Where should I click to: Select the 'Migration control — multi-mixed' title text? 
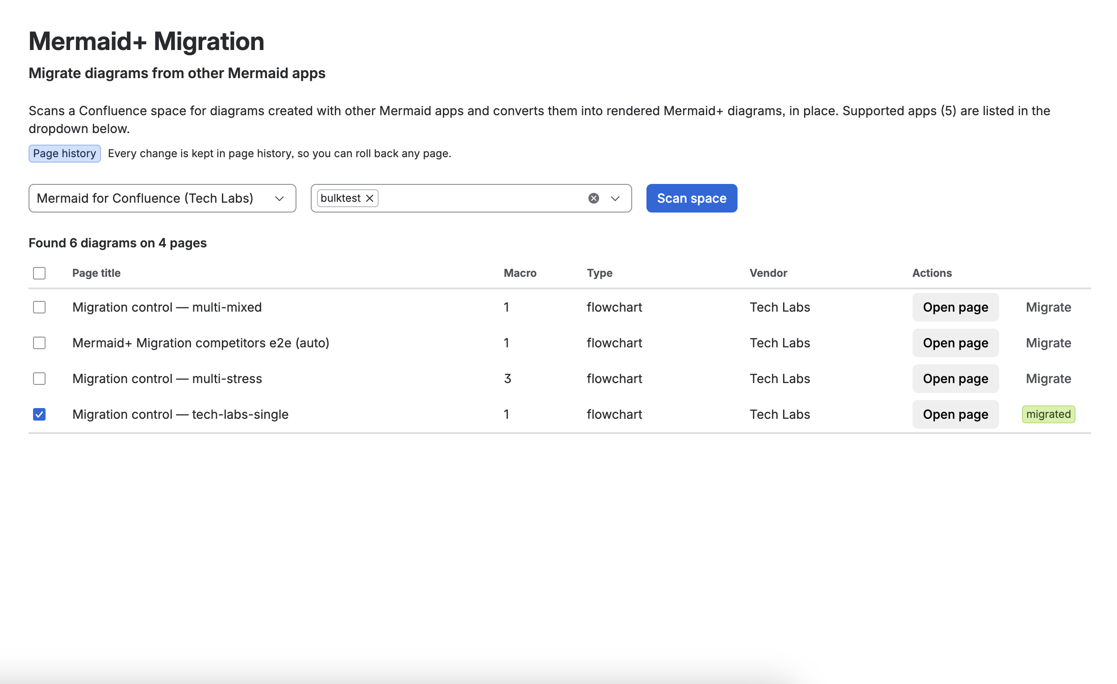(167, 307)
